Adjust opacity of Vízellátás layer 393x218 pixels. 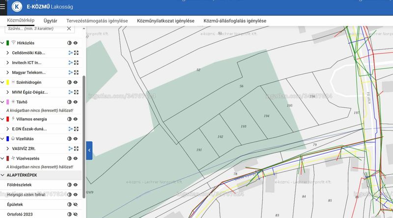tap(69, 139)
